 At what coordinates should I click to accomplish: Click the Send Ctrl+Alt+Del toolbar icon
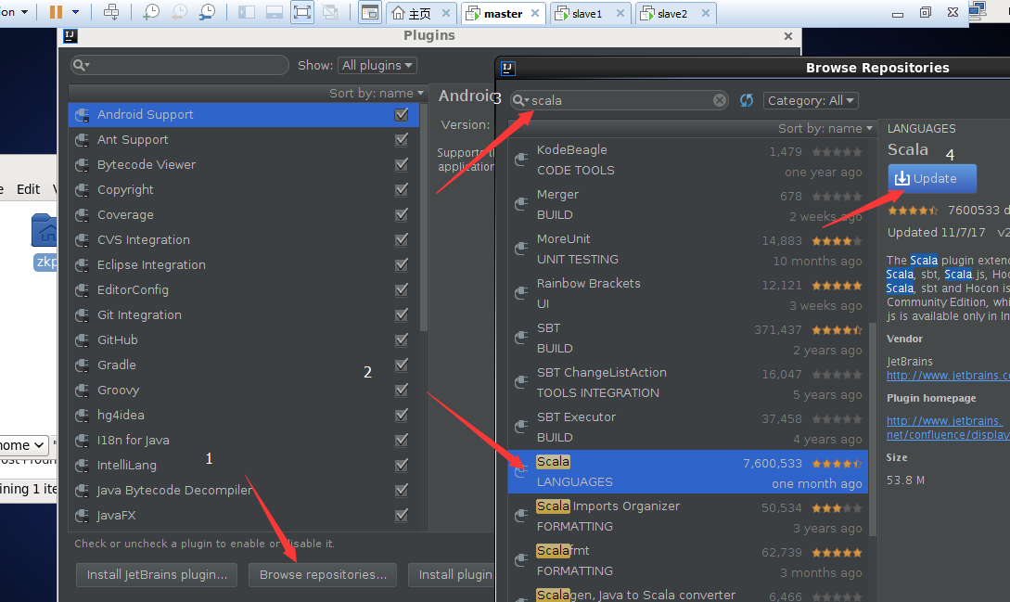click(x=110, y=12)
